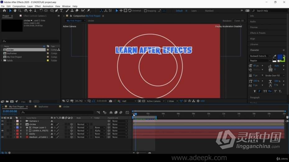Create a new folder in Project panel
The image size is (289, 162).
coord(7,101)
